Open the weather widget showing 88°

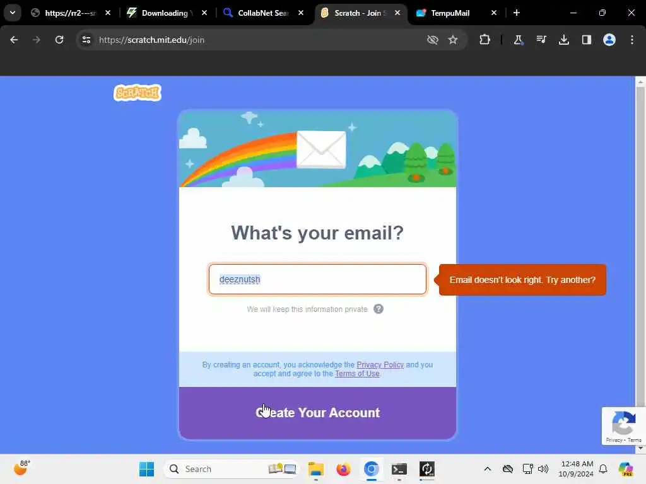click(21, 468)
